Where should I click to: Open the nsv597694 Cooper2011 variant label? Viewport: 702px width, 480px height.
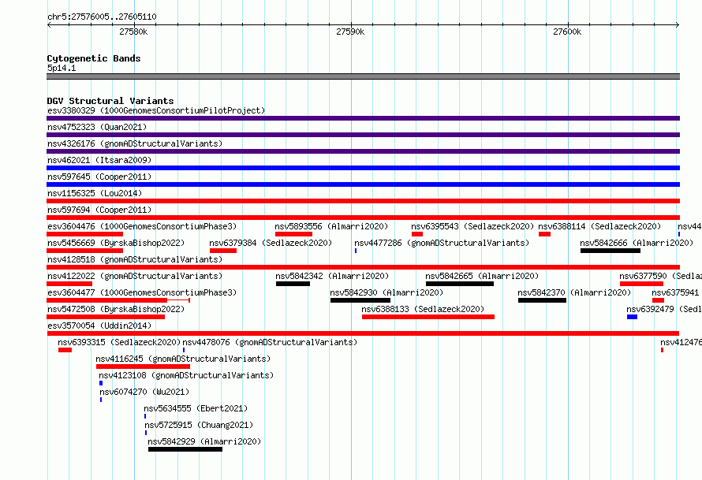[x=99, y=210]
